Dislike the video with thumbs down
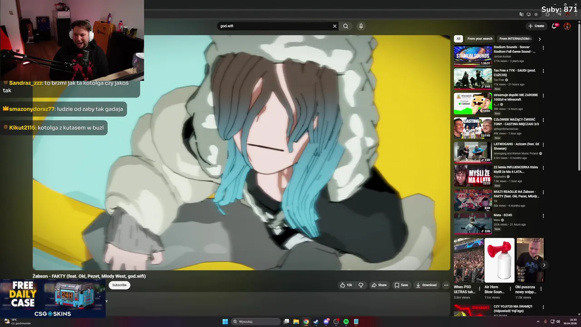This screenshot has width=581, height=327. tap(361, 285)
